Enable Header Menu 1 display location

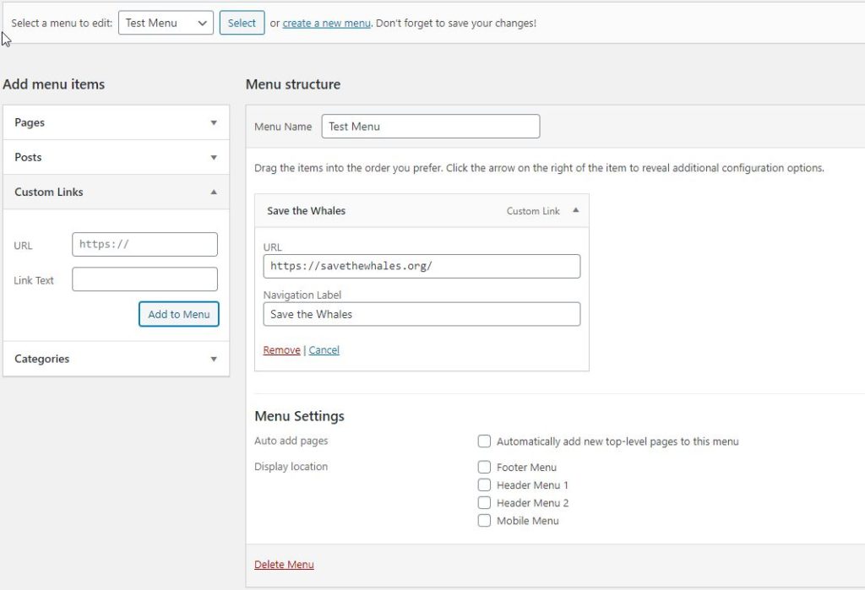(x=484, y=484)
